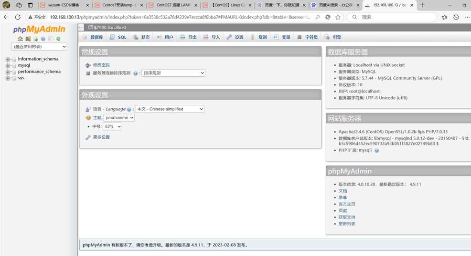
Task: Click help icon next to Language label
Action: click(x=129, y=110)
